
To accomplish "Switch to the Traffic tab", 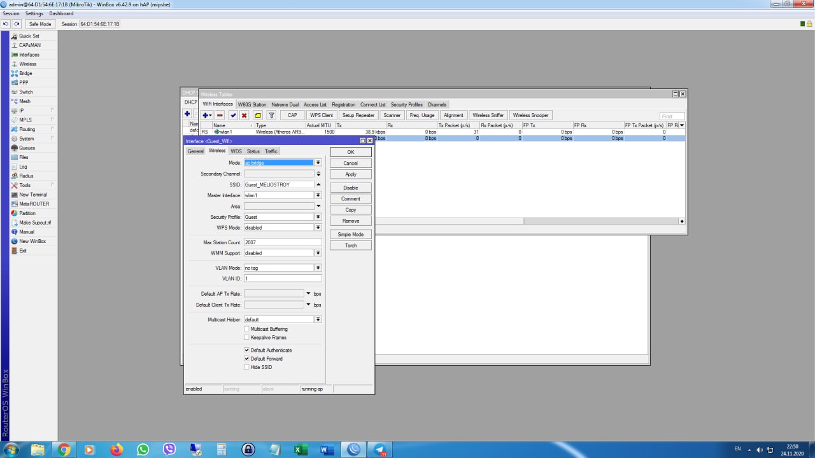I will point(271,151).
